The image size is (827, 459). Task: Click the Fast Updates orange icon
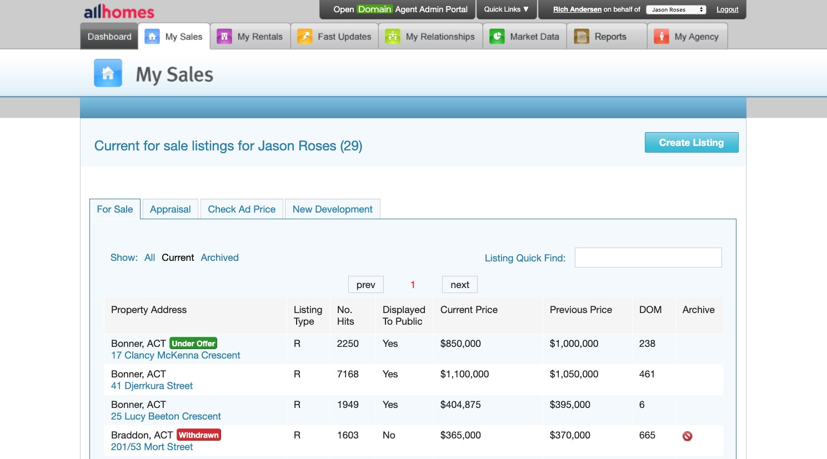[x=305, y=37]
